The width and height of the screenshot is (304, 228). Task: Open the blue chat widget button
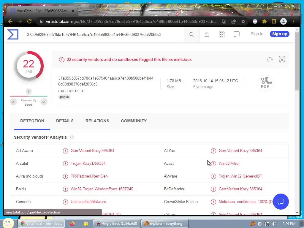point(281,202)
